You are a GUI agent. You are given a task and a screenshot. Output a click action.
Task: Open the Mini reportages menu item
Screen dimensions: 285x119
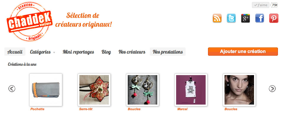pyautogui.click(x=78, y=52)
